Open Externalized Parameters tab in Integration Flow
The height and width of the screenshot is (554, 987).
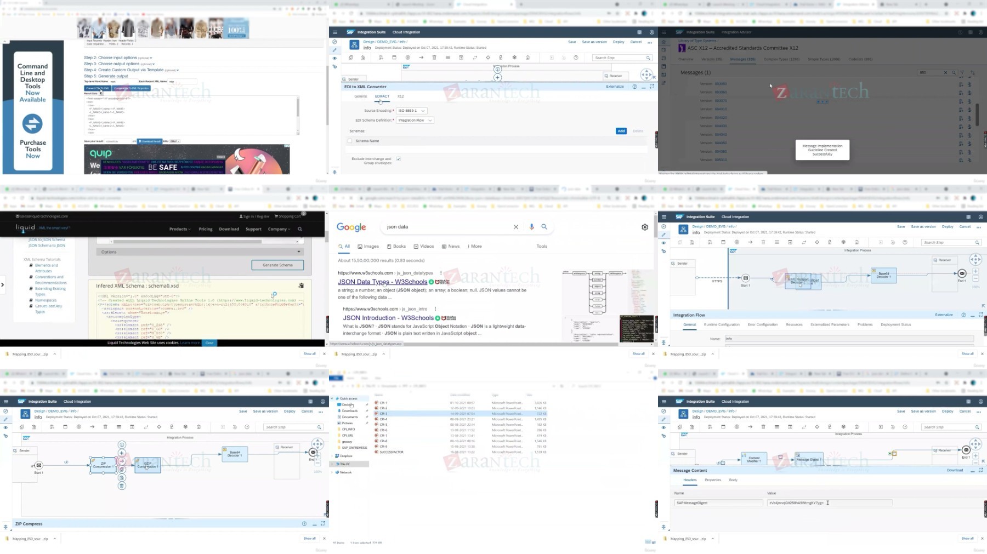click(830, 324)
